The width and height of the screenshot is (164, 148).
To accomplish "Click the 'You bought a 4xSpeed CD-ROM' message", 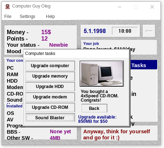I will click(x=99, y=96).
